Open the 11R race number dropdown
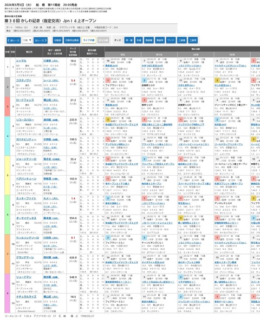Screen dimensions: 260x320 click(27, 40)
